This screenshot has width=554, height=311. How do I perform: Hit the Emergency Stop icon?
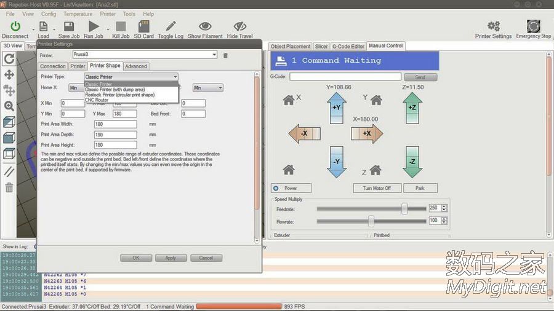pos(533,26)
